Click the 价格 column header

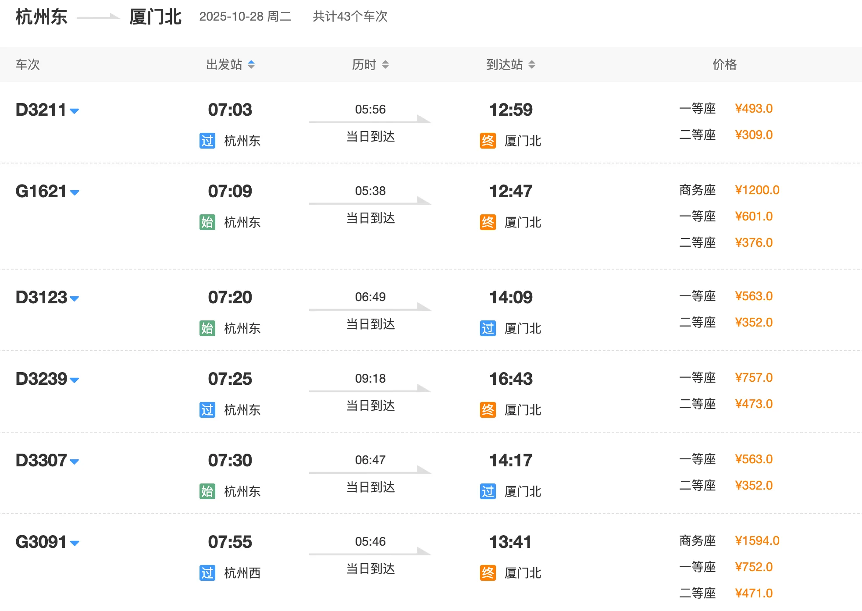724,65
